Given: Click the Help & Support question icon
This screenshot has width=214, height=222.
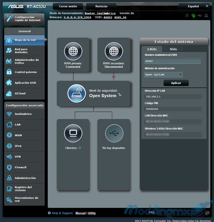Looking at the screenshot, I should click(x=49, y=213).
